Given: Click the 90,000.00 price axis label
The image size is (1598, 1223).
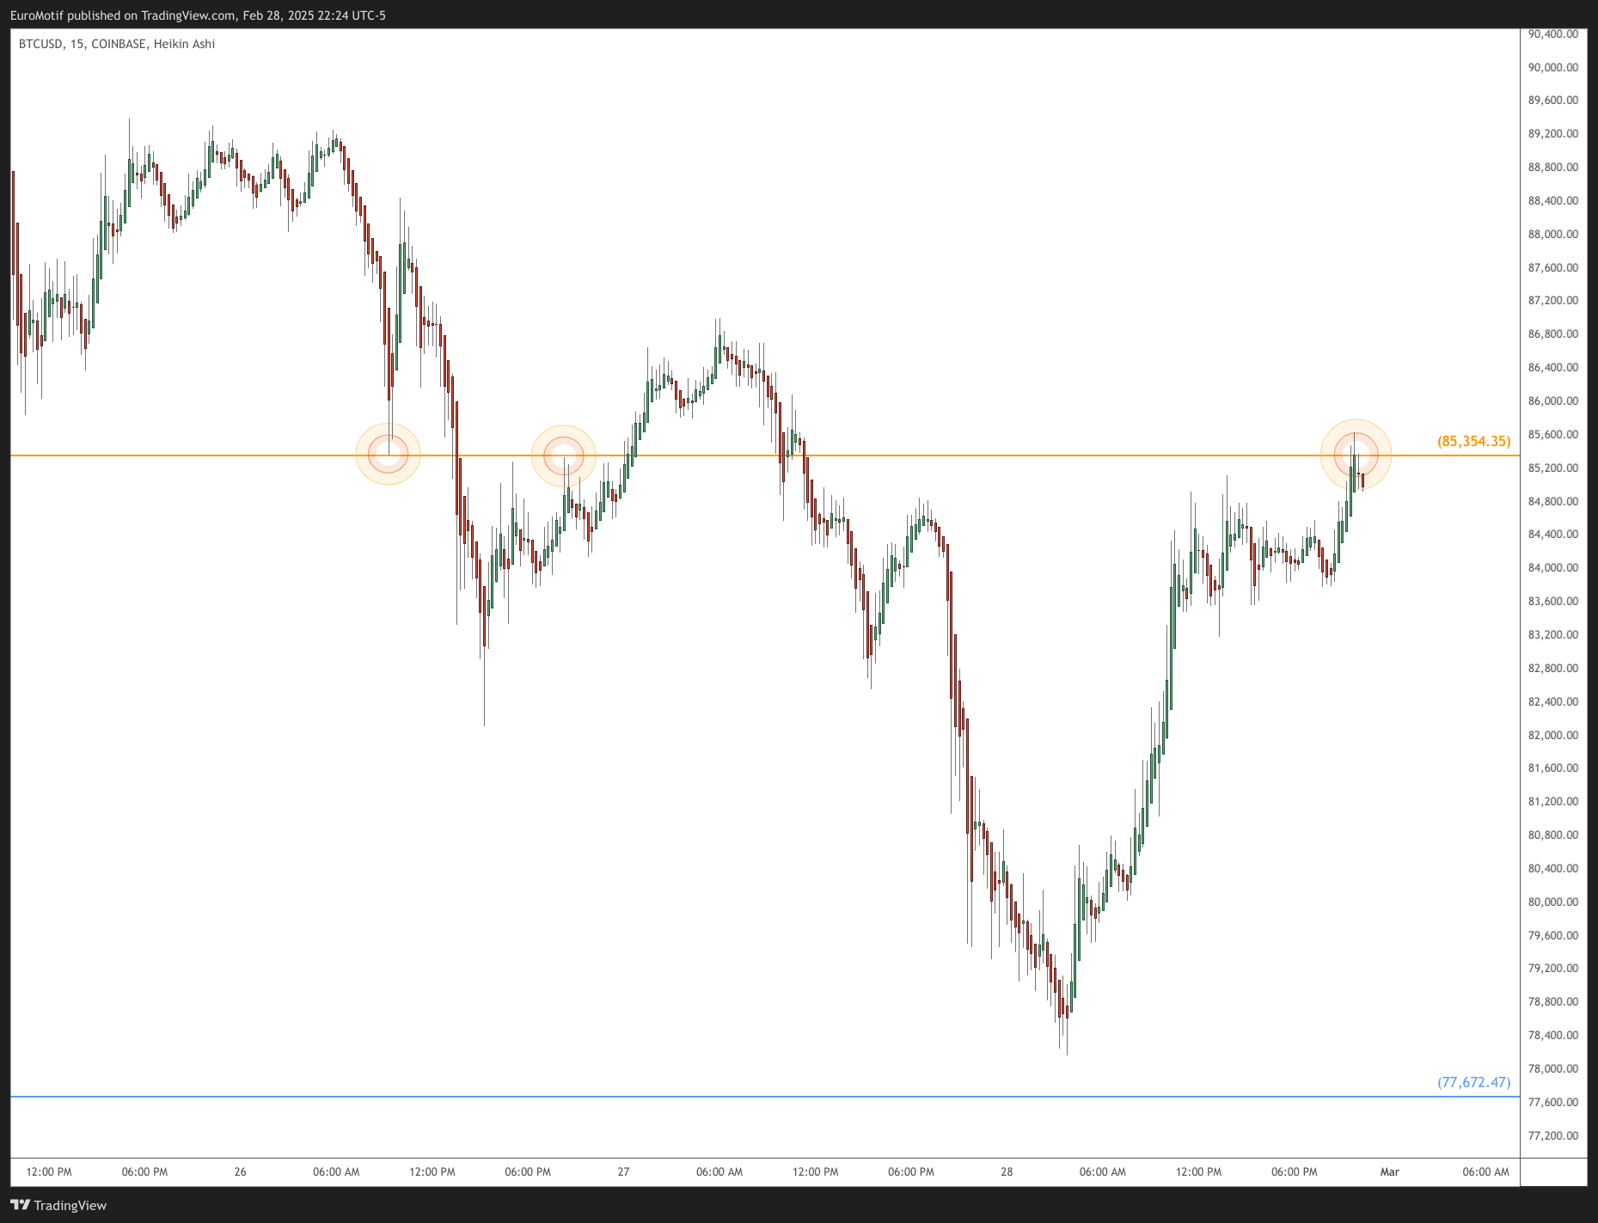Looking at the screenshot, I should pos(1552,67).
